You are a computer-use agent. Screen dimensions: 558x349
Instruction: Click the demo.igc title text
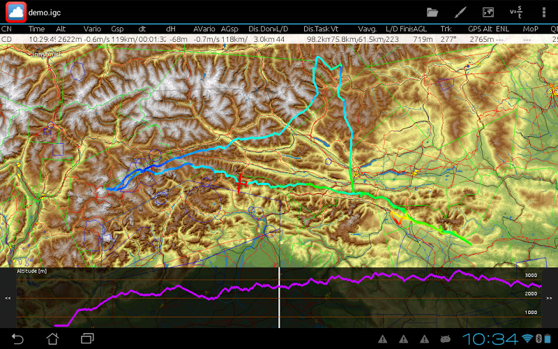pyautogui.click(x=45, y=13)
